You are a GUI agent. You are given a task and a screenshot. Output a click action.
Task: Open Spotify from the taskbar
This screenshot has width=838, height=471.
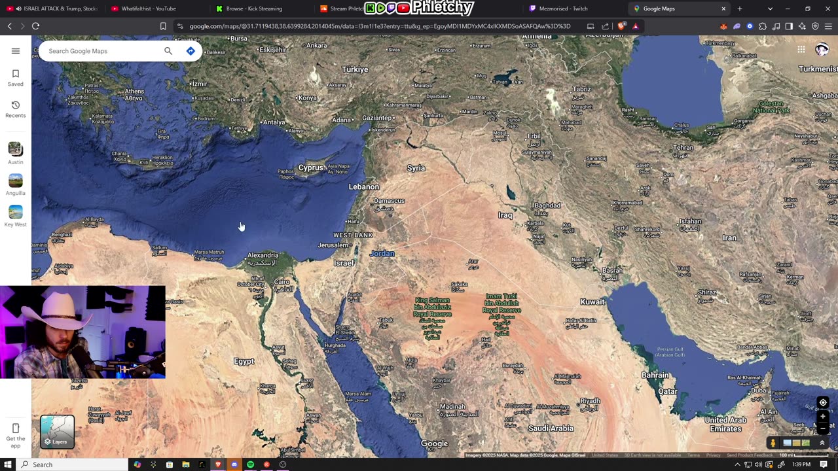pyautogui.click(x=250, y=464)
